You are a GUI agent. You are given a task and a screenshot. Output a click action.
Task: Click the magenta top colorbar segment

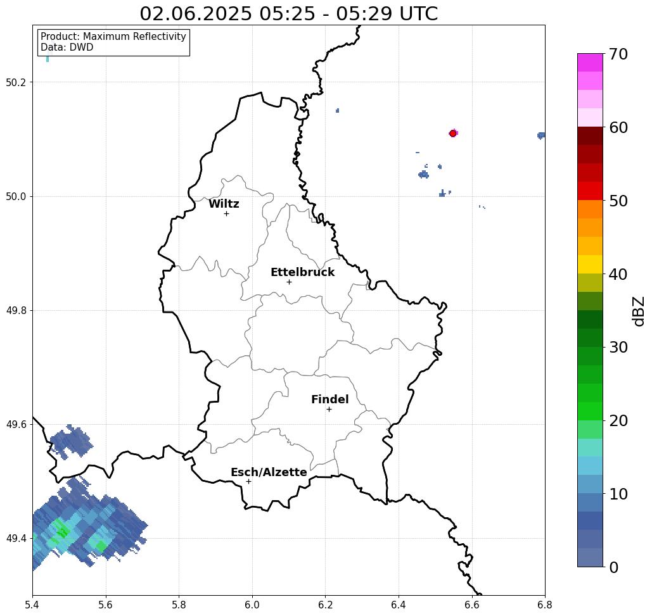tap(590, 63)
